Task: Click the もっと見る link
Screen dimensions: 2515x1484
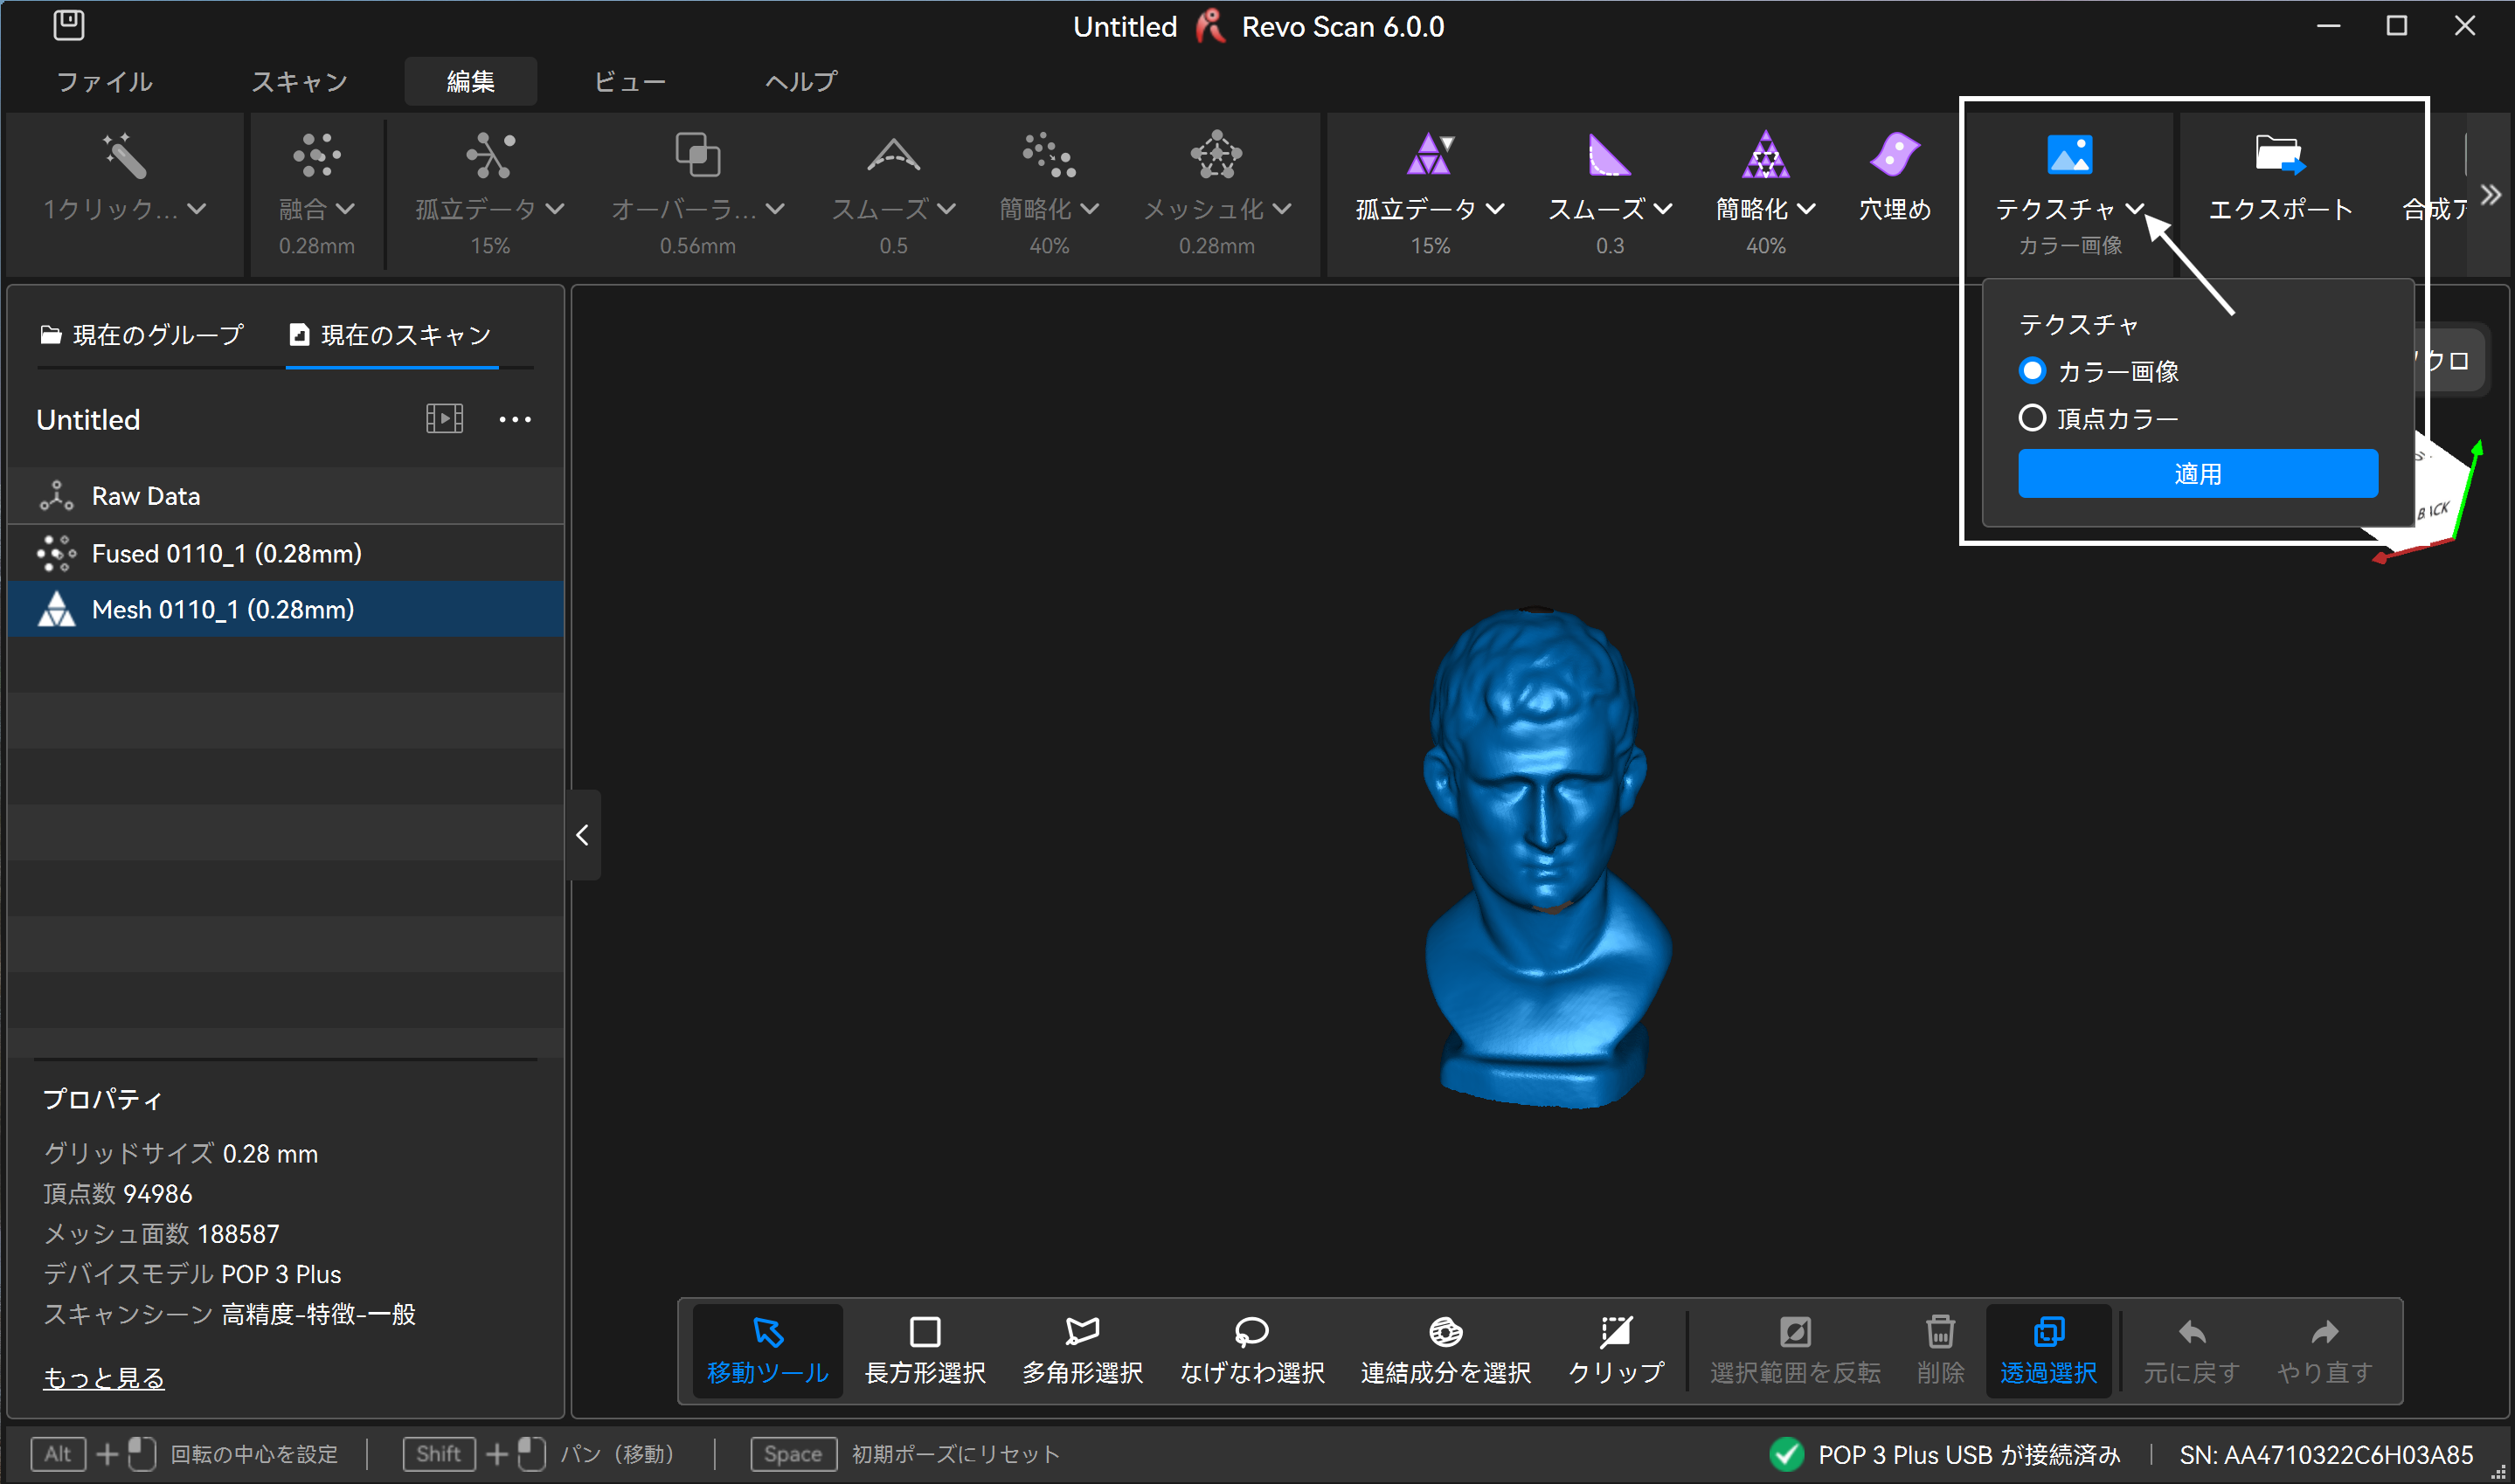Action: [x=103, y=1377]
